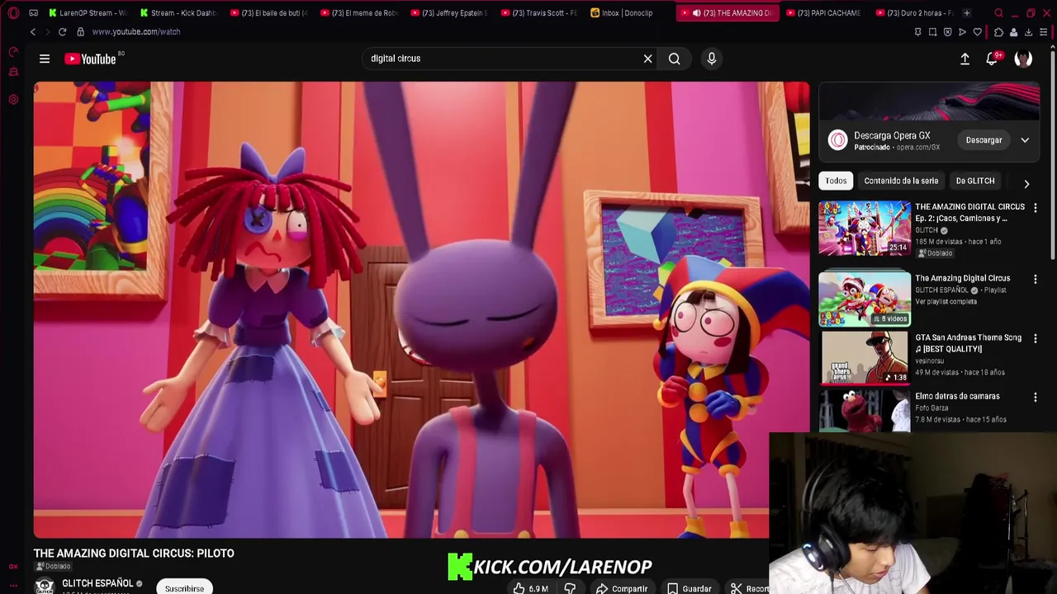Open the Opera GX main menu logo
This screenshot has height=594, width=1057.
pos(13,13)
